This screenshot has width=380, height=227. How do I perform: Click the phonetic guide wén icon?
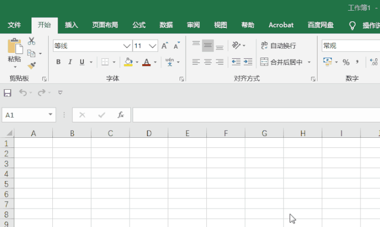[169, 62]
